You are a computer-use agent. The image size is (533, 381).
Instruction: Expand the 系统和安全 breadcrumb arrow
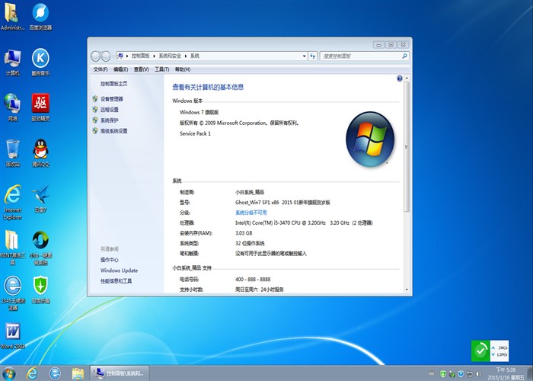(x=187, y=56)
